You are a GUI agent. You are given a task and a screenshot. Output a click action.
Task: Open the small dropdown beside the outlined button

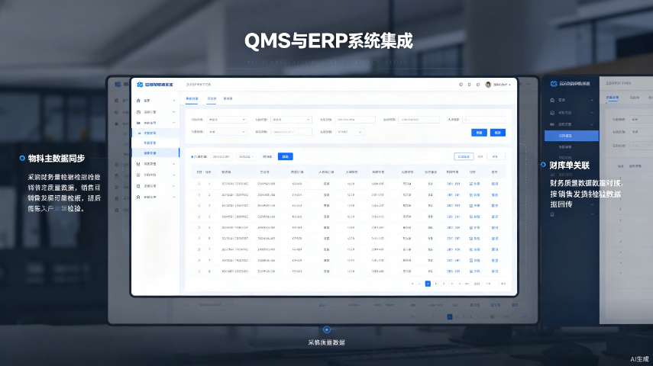[x=496, y=156]
